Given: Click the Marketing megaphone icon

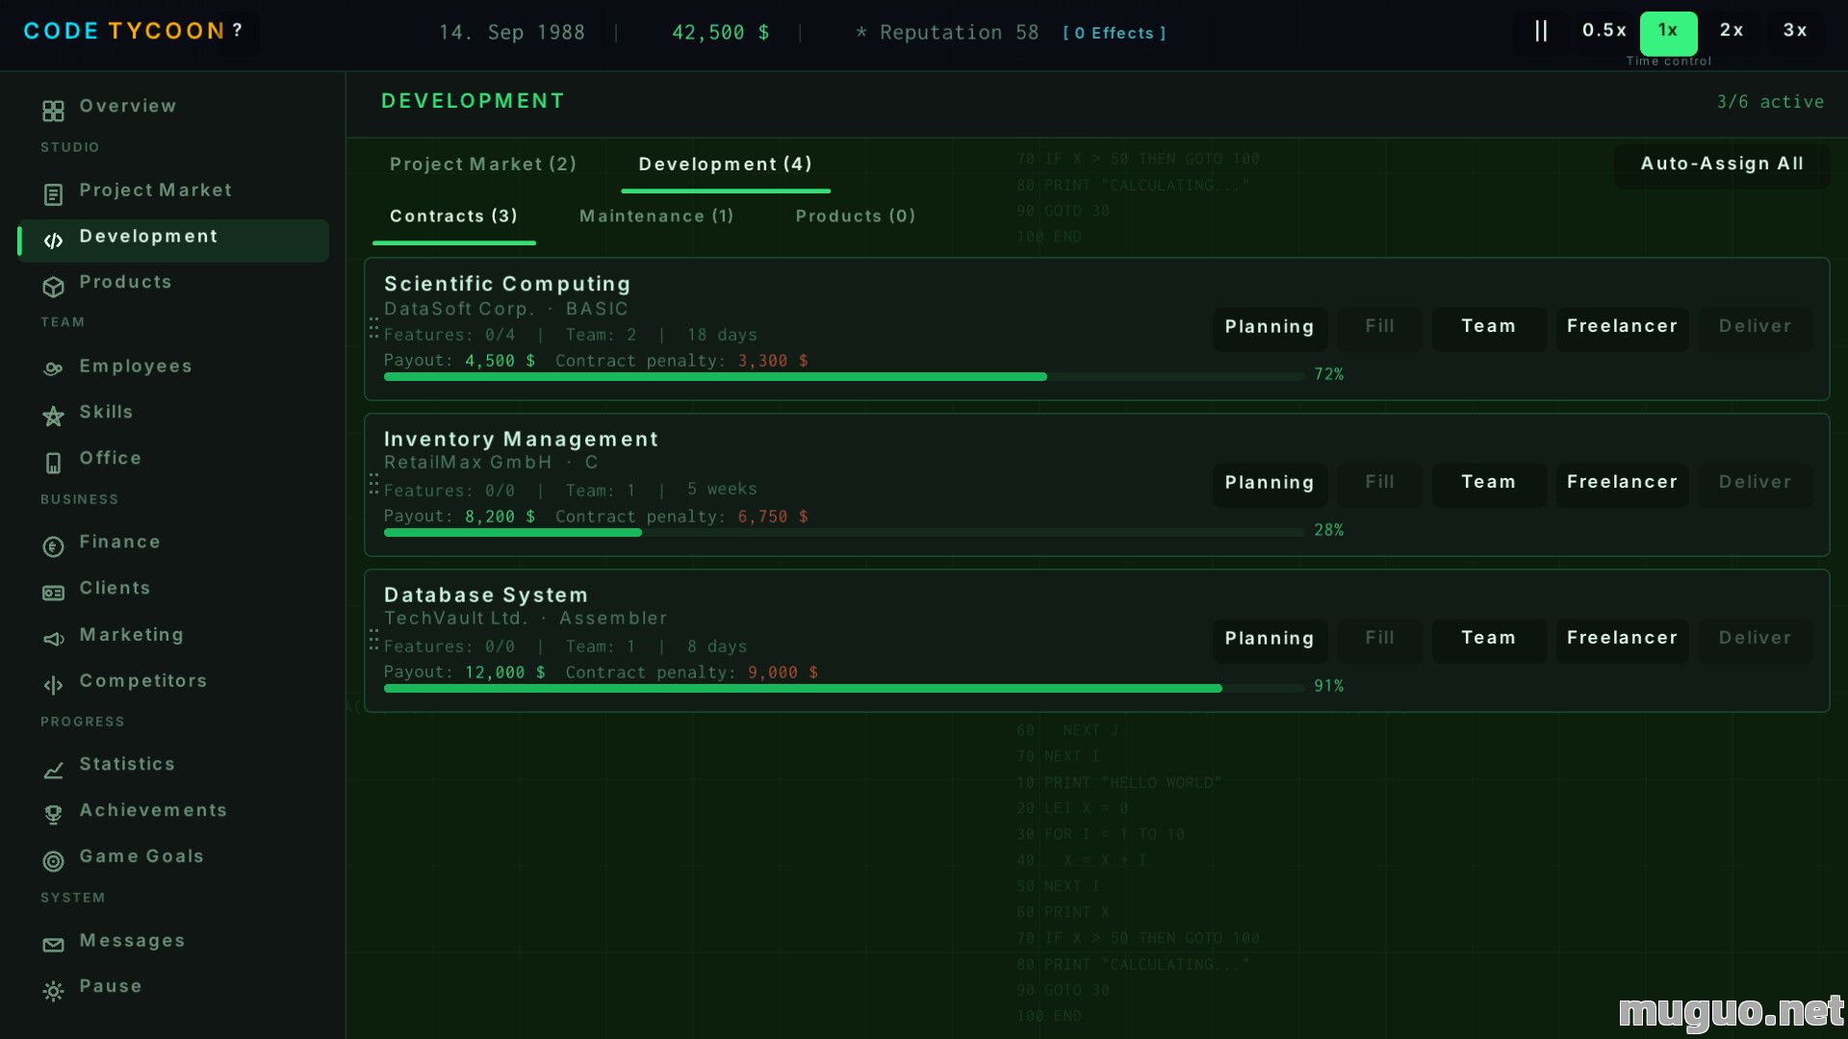Looking at the screenshot, I should tap(53, 640).
